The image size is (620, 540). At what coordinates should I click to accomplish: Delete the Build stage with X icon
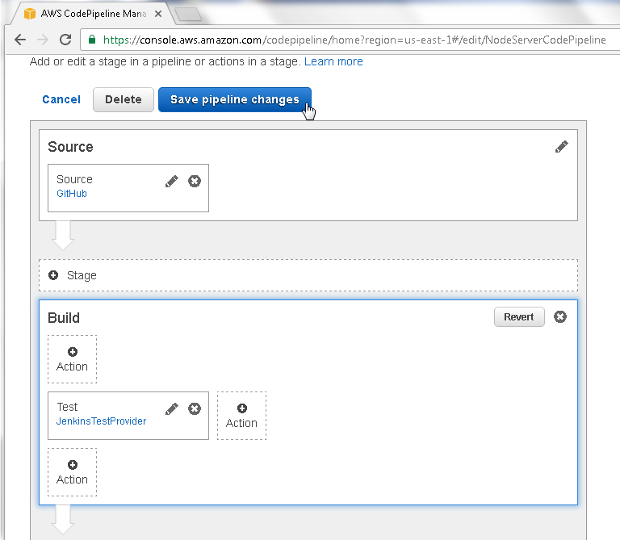560,316
